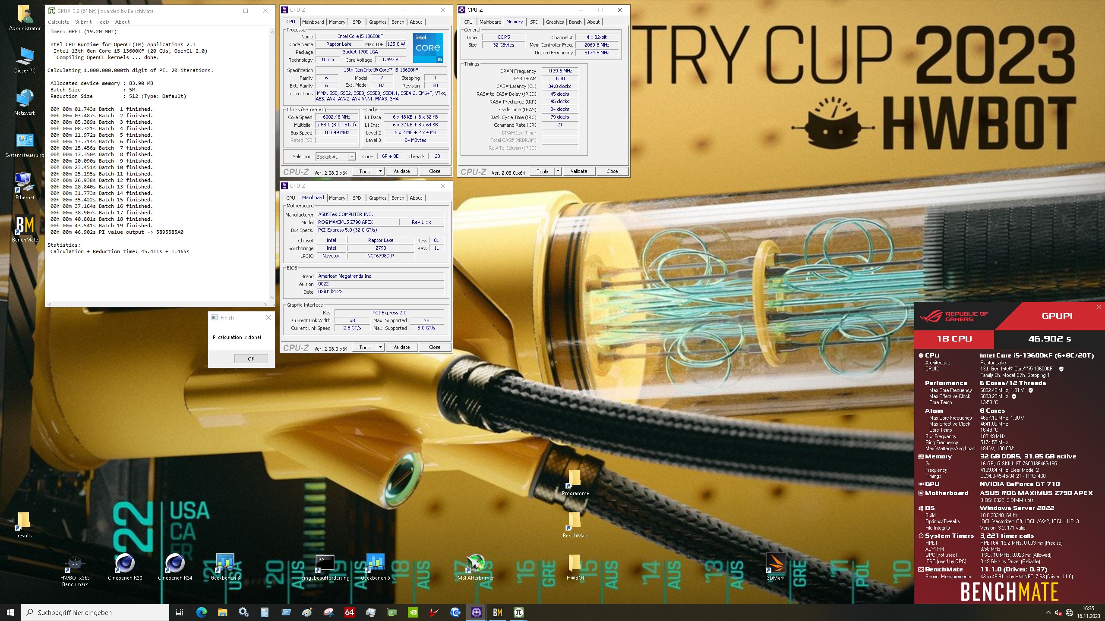Viewport: 1105px width, 621px height.
Task: Open the Administrator desktop folder icon
Action: tap(25, 18)
